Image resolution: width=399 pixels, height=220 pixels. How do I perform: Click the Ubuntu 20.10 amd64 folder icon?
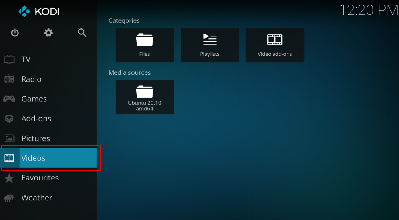(x=145, y=92)
